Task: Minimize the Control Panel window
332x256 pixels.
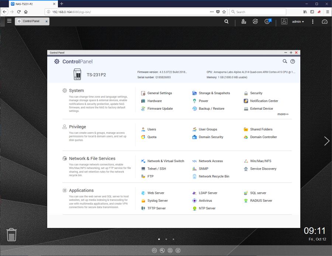Action: tap(286, 52)
